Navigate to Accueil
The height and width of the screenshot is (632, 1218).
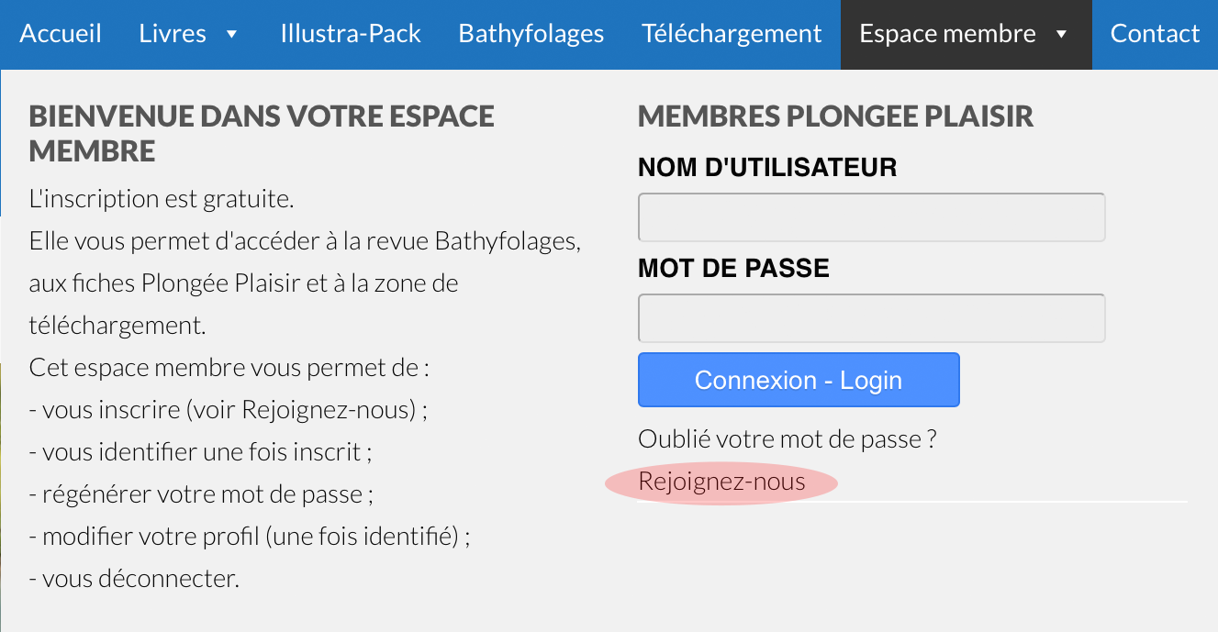coord(61,34)
